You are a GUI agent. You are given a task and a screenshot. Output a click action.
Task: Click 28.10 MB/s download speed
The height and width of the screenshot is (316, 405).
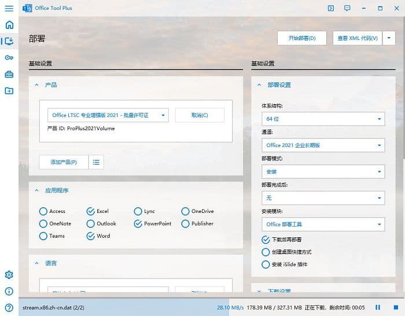pyautogui.click(x=230, y=308)
